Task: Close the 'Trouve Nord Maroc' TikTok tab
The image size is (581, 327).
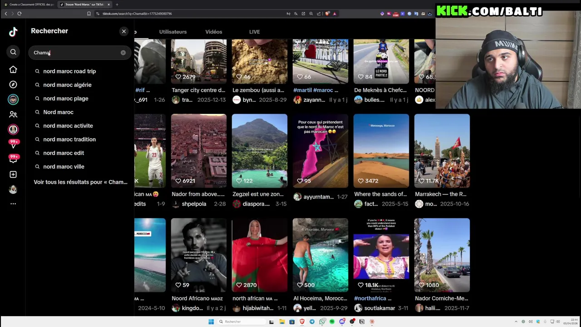Action: (108, 5)
